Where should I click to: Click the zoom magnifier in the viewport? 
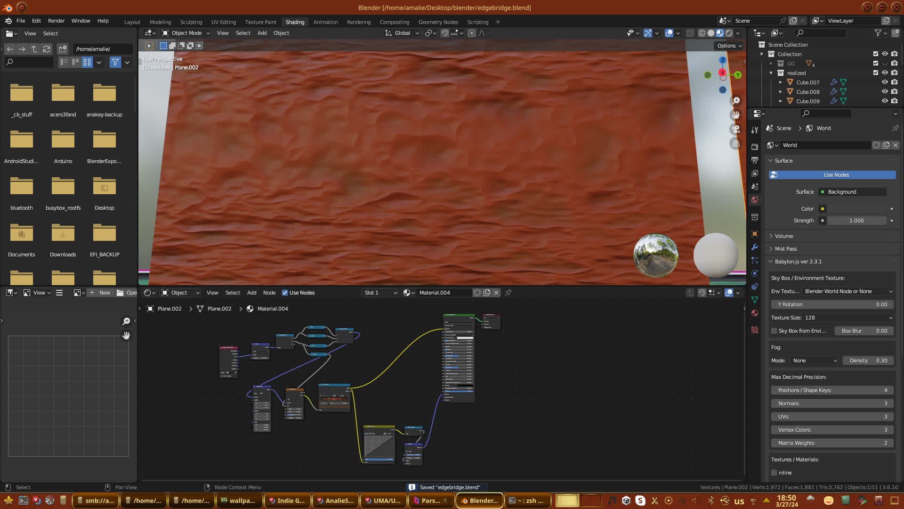point(736,100)
